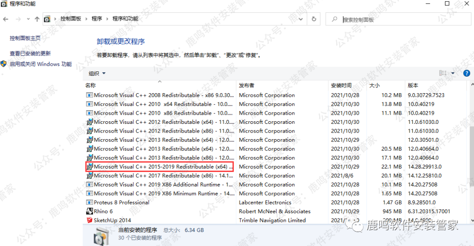Open 查看已安装的更新 link

[x=30, y=53]
